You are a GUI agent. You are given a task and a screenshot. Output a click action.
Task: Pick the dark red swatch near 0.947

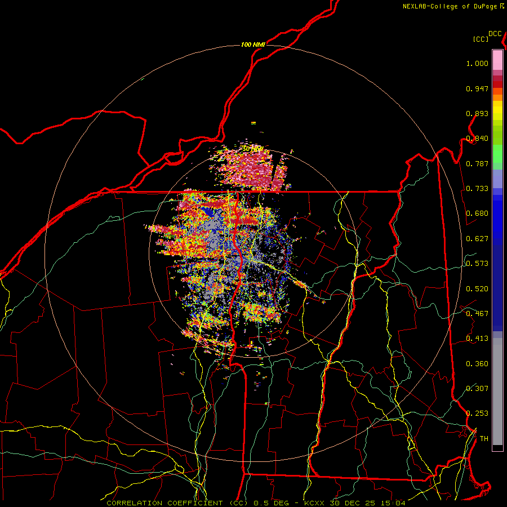(x=497, y=84)
